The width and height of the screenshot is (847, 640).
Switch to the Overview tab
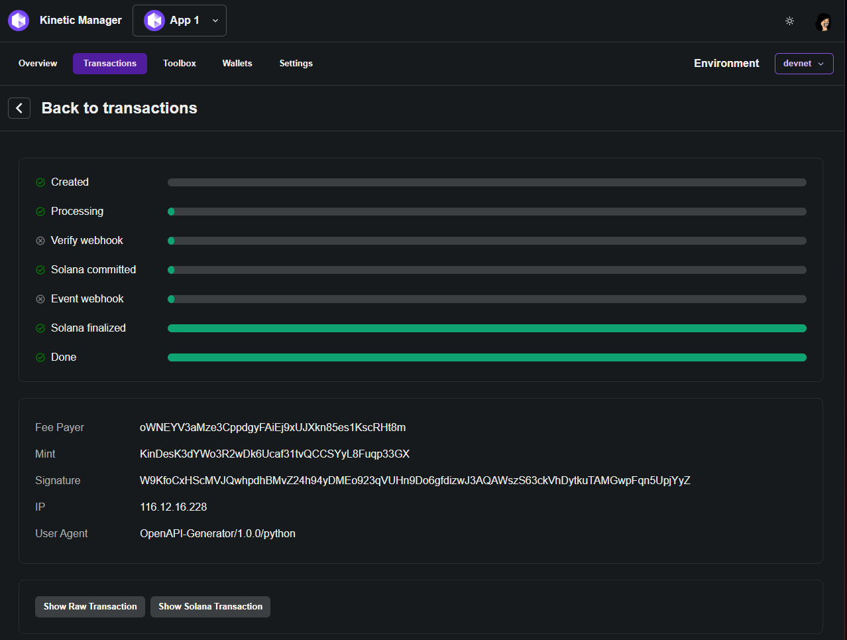(x=38, y=64)
